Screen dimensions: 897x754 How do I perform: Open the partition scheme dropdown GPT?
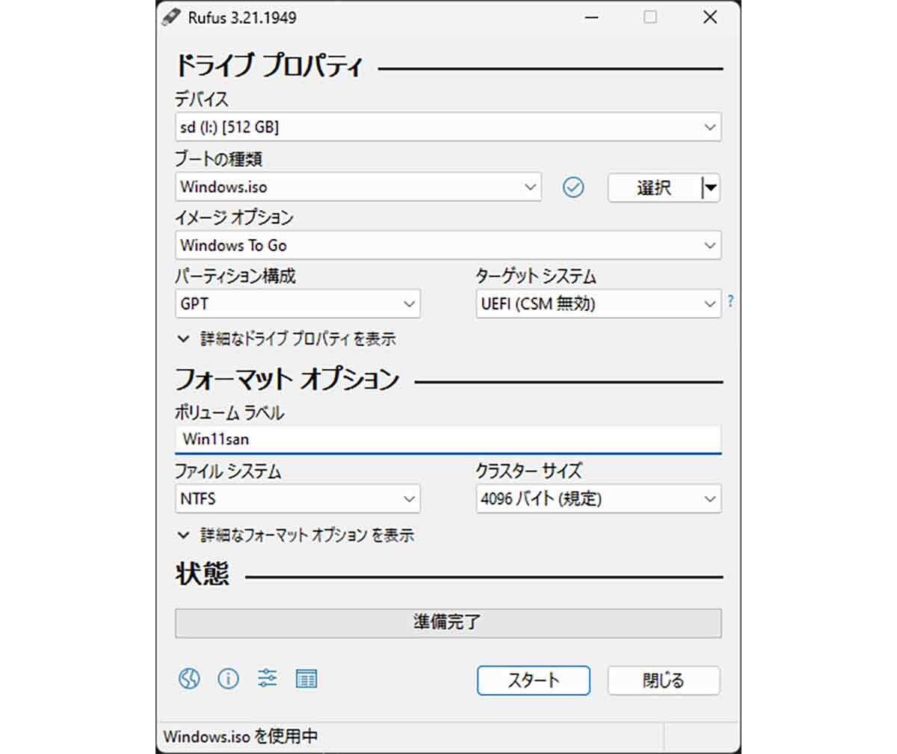298,303
